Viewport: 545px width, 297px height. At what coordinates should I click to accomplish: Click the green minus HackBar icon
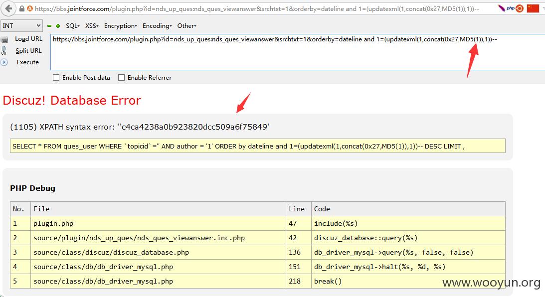click(49, 26)
